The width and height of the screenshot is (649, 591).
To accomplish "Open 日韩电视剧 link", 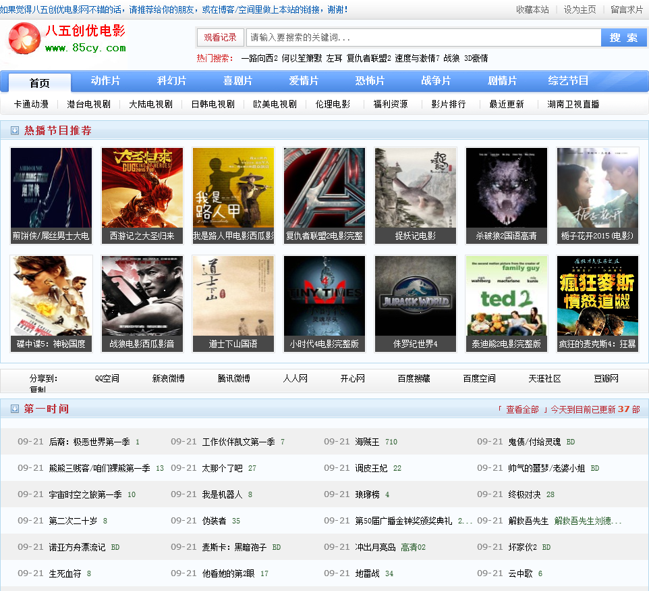I will tap(213, 104).
